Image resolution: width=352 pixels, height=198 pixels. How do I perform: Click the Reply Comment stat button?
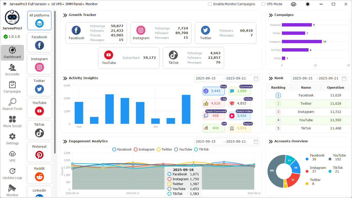tap(214, 116)
